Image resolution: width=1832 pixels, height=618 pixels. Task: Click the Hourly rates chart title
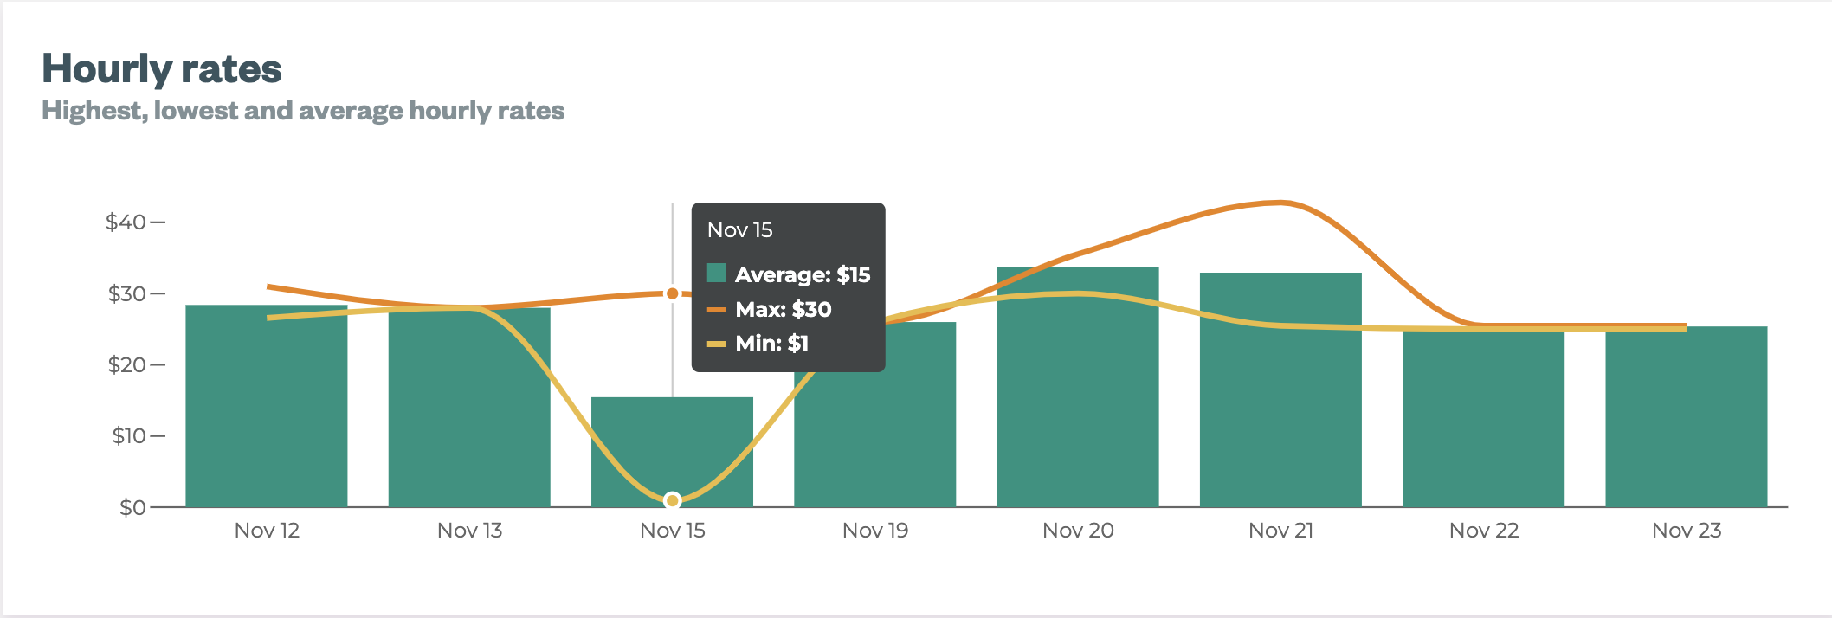coord(162,68)
